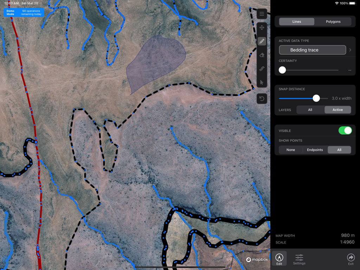Open Settings from the bottom bar
Screen dimensions: 360x270
(299, 259)
